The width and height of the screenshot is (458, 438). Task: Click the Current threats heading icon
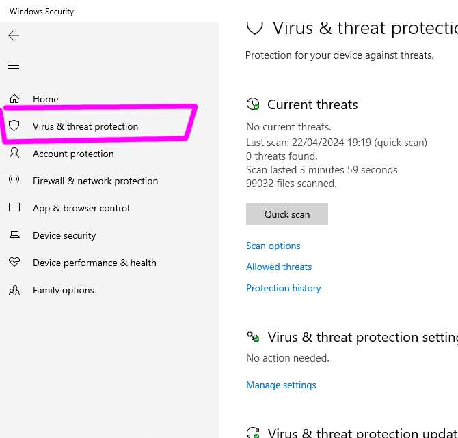coord(253,104)
